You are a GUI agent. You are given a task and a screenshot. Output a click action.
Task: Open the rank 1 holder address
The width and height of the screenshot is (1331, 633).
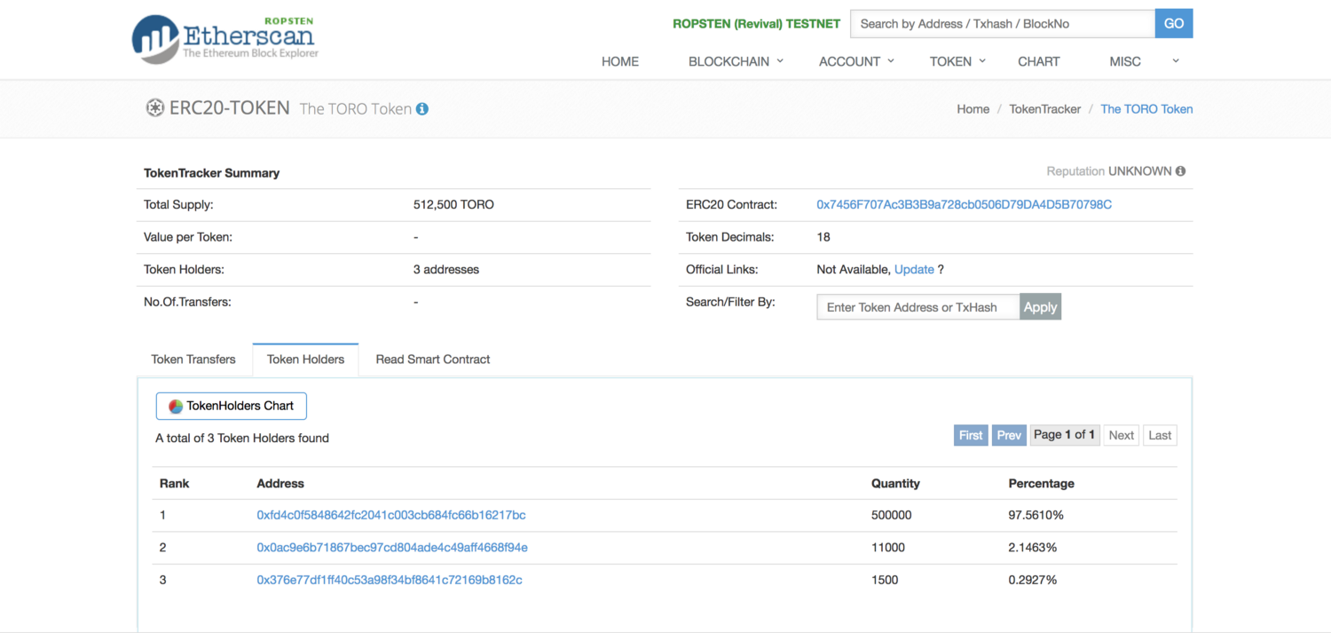[x=391, y=515]
